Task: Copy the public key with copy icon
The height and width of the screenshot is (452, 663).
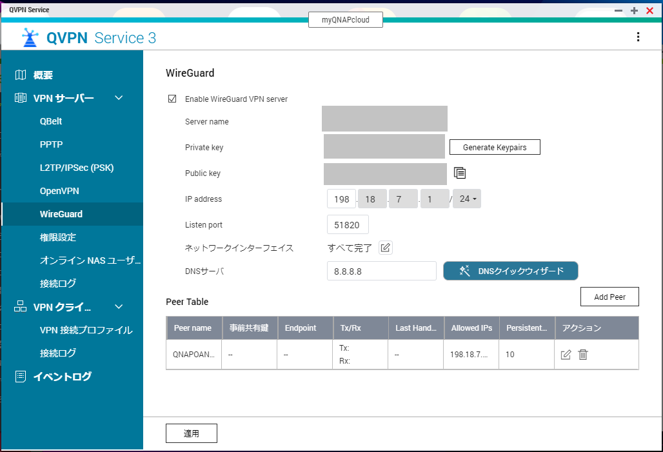Action: (x=460, y=173)
